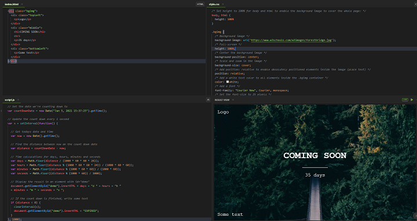Click the var now = new Date line

35,136
